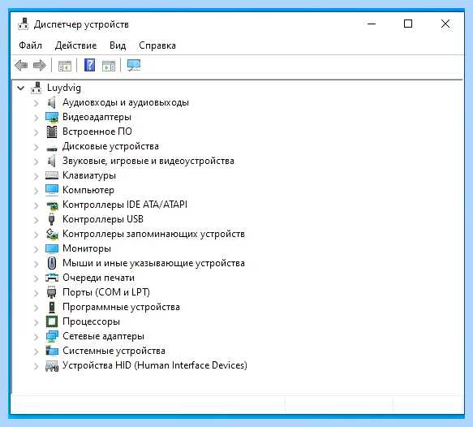Screen dimensions: 473x427
Task: Select Контроллеры запоминающих устройств label
Action: (153, 234)
